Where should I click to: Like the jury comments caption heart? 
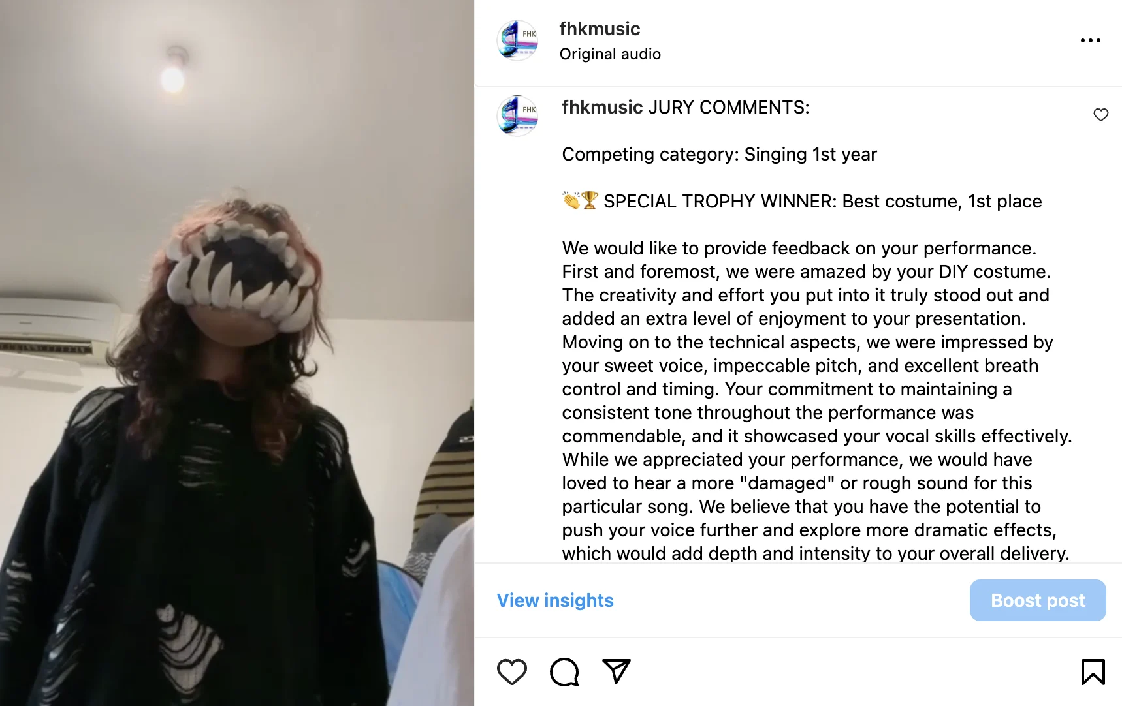click(1100, 115)
